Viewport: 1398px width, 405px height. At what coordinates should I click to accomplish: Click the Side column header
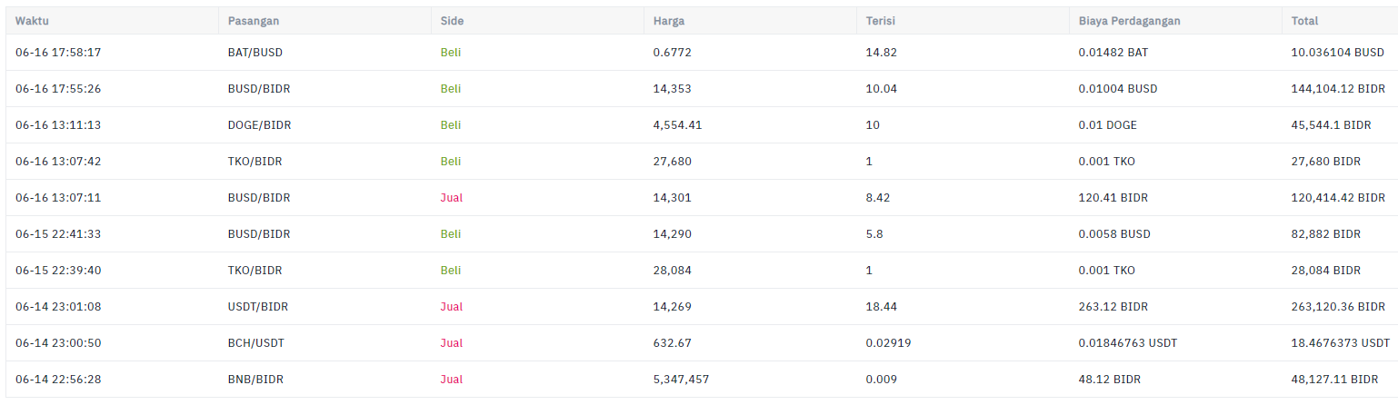pyautogui.click(x=452, y=21)
